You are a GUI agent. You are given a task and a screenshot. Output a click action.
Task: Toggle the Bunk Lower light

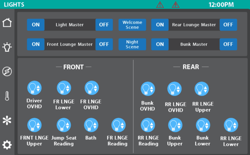coord(203,125)
